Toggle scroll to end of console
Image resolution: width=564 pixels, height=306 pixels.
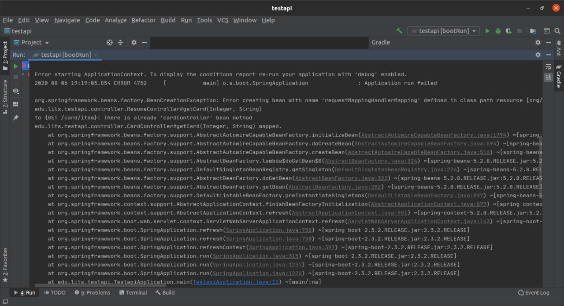[x=548, y=77]
